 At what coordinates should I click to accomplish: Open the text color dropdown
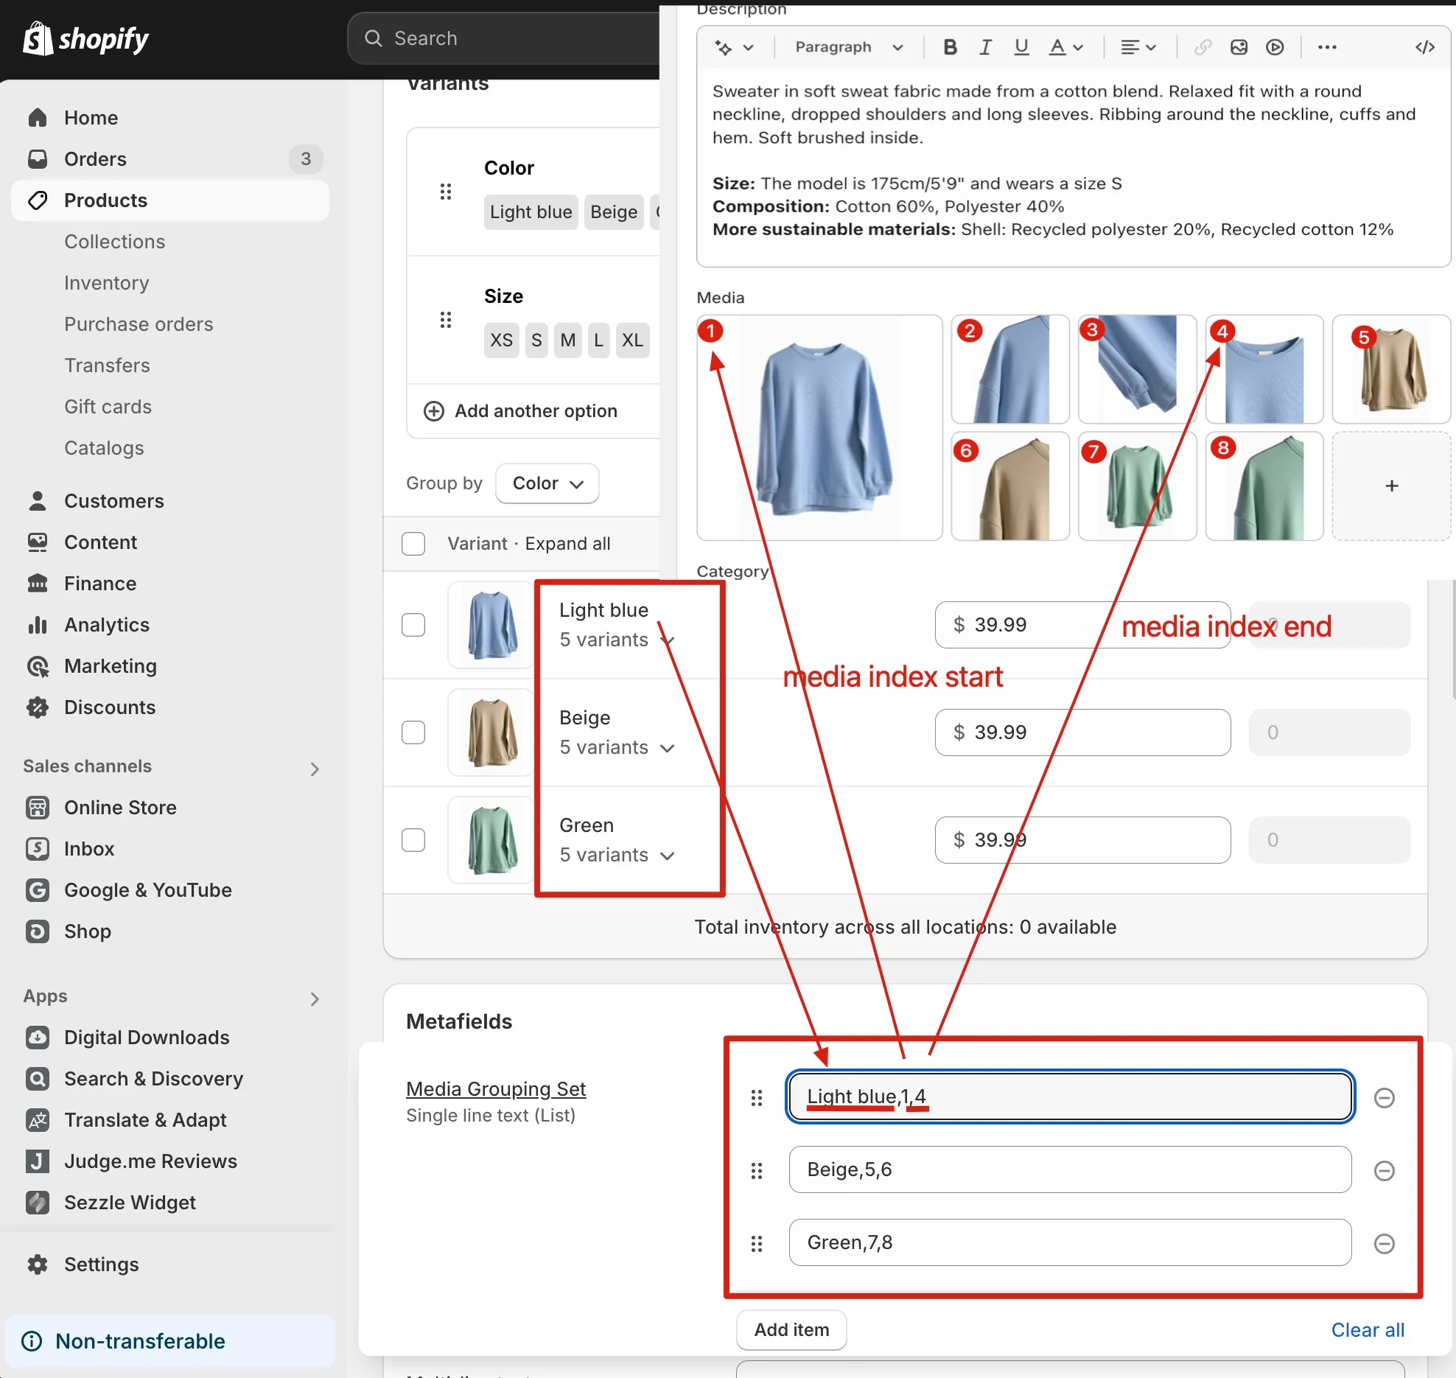pyautogui.click(x=1066, y=47)
